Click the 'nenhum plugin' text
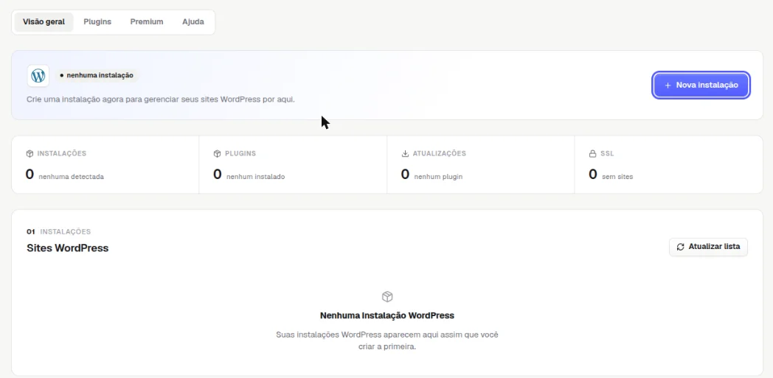 tap(438, 177)
